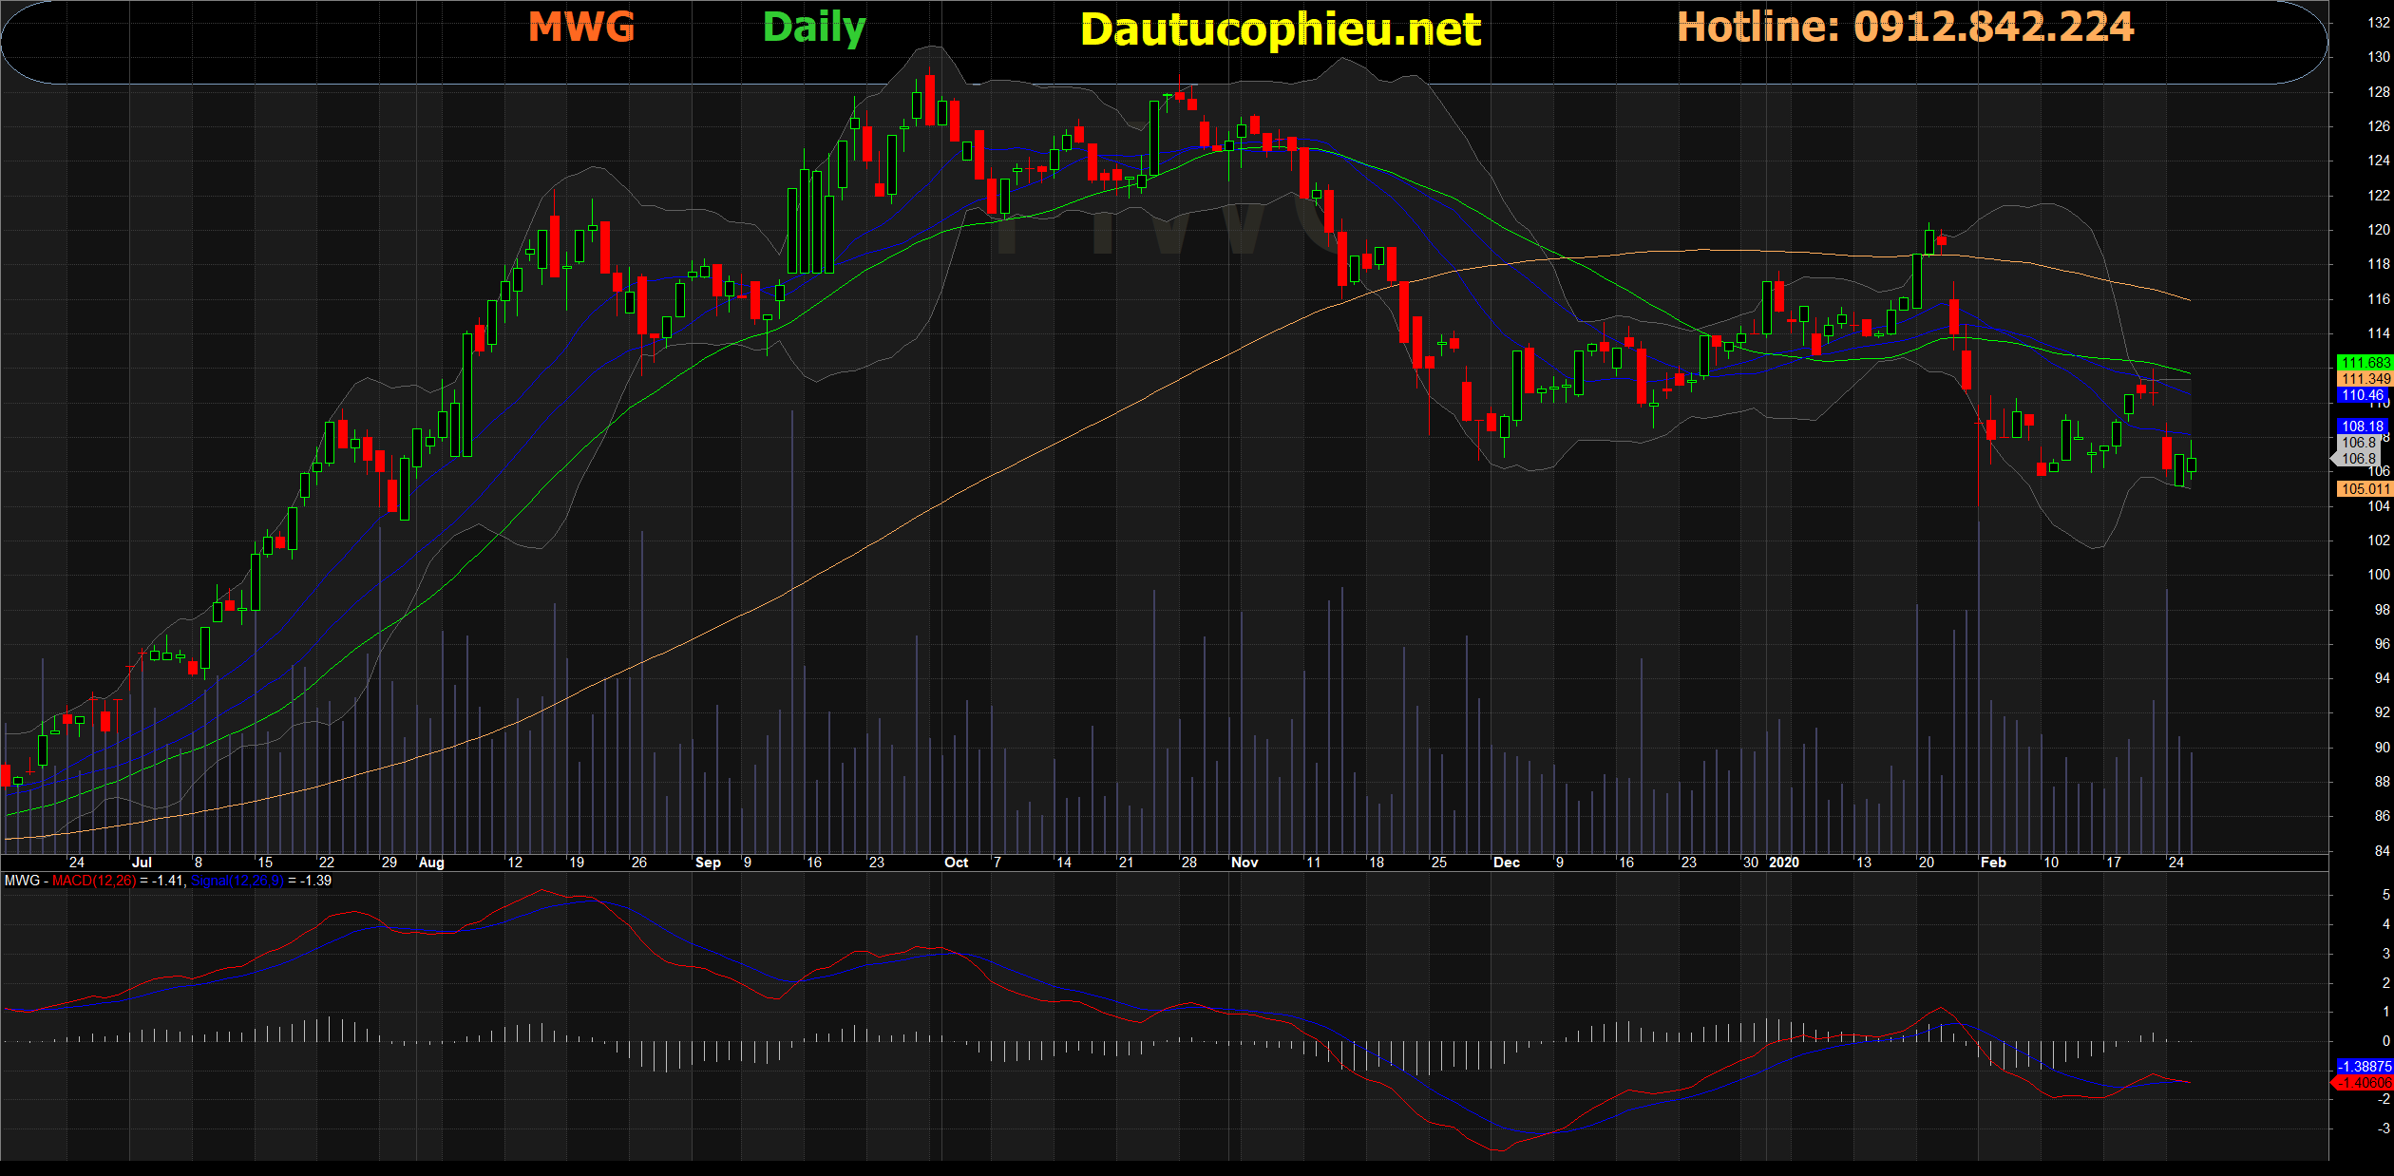The height and width of the screenshot is (1176, 2394).
Task: Click the Hotline 0912.842.224 text
Action: pos(1905,28)
